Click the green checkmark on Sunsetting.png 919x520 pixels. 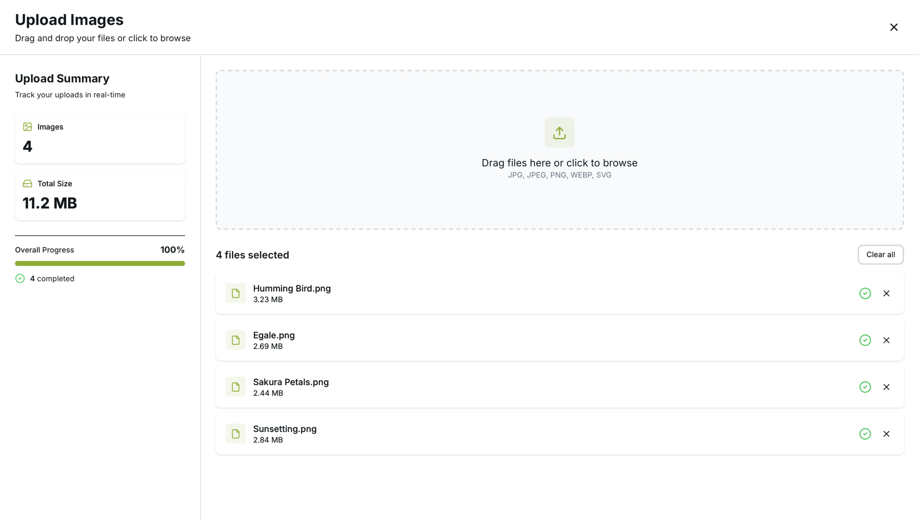(x=865, y=434)
